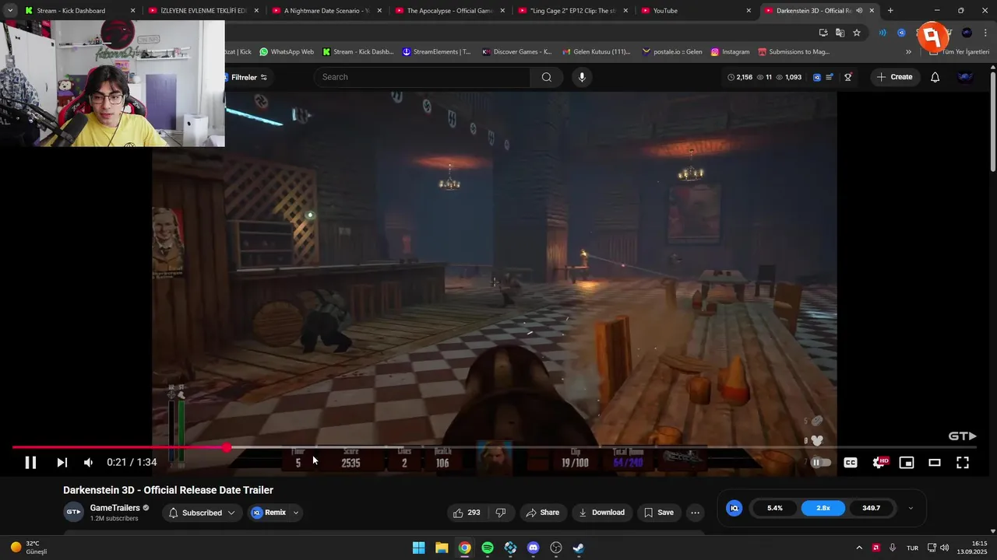997x560 pixels.
Task: Toggle the autoplay switch
Action: coord(821,462)
